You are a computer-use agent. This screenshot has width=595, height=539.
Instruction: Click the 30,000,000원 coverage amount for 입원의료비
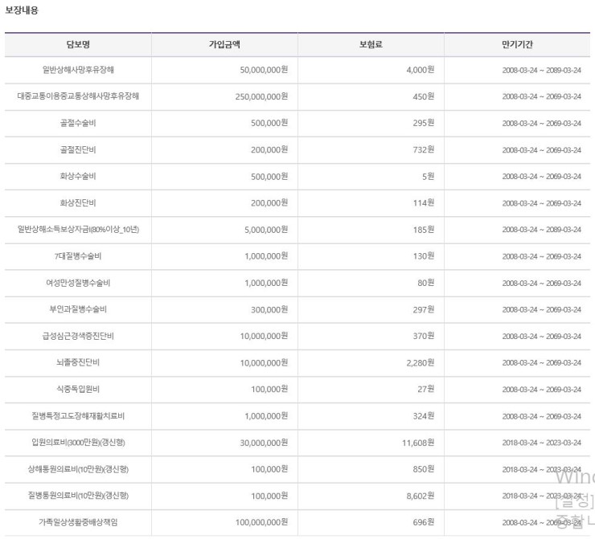[264, 443]
